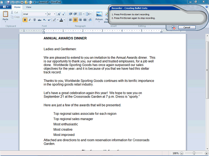Toggle Align text right
Screen dimensions: 209x156
point(80,20)
